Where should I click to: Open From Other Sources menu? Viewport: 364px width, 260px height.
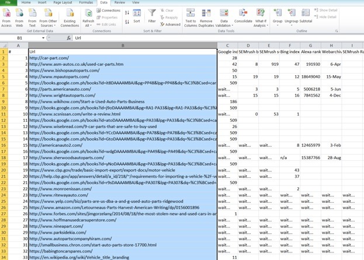coord(48,18)
